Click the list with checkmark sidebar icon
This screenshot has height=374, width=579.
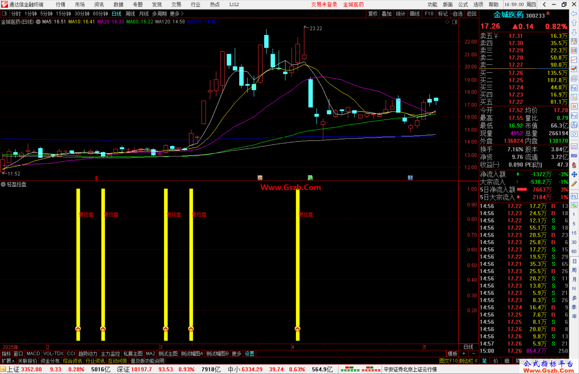point(574,41)
